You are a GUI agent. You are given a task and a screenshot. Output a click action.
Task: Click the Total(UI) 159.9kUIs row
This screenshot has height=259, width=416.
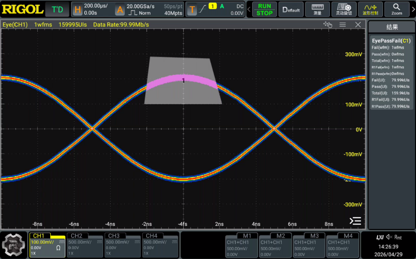[x=391, y=93]
